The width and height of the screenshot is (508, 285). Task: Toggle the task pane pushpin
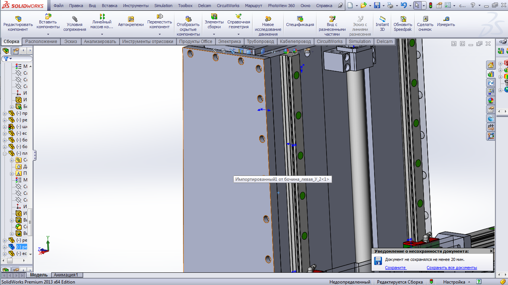pyautogui.click(x=504, y=42)
